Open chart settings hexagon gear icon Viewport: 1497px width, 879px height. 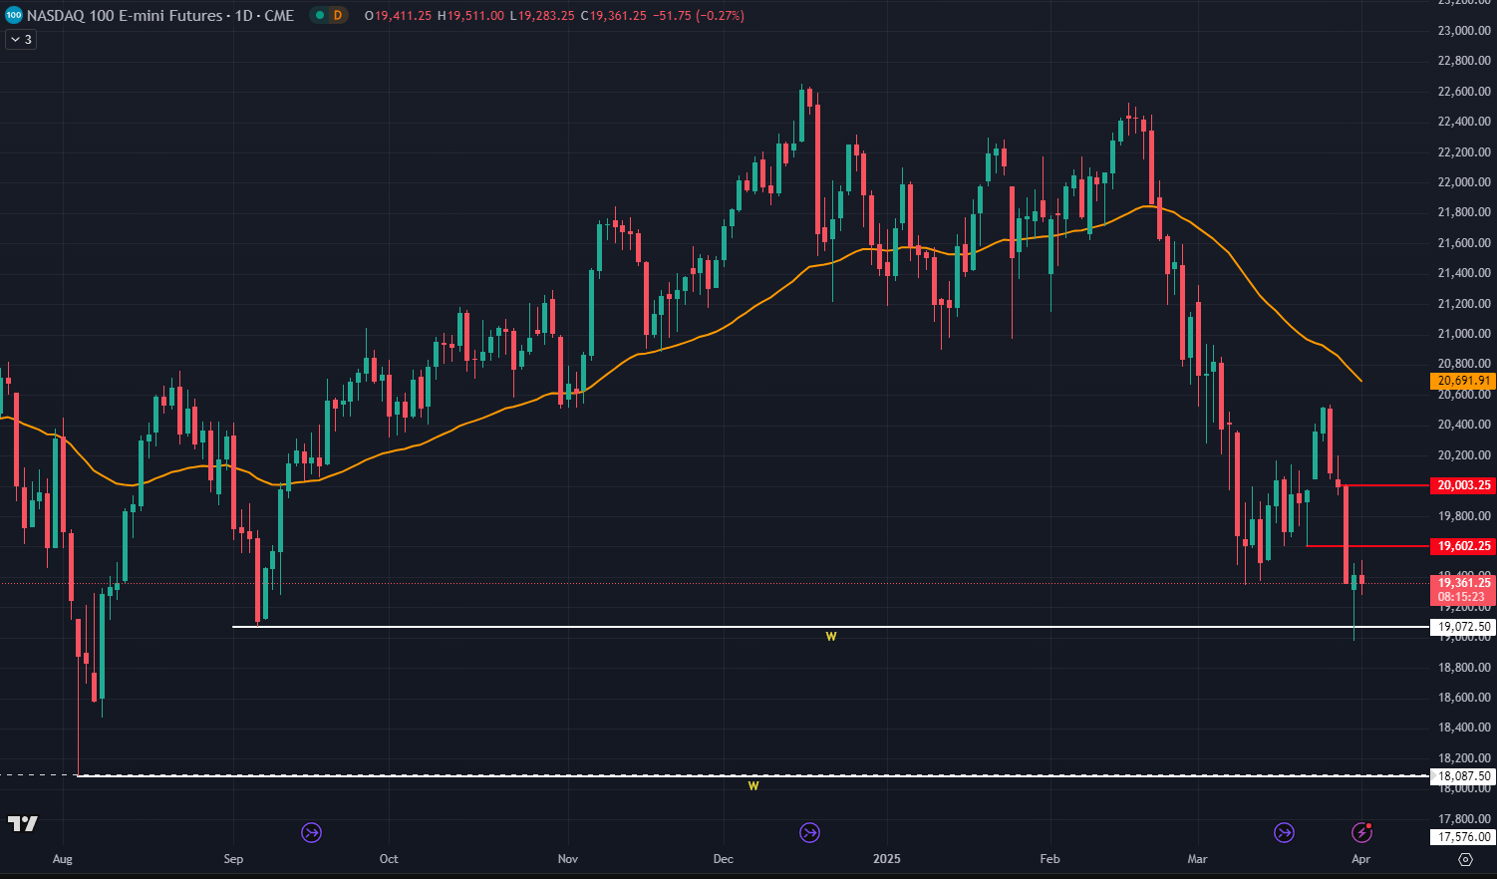tap(1465, 859)
